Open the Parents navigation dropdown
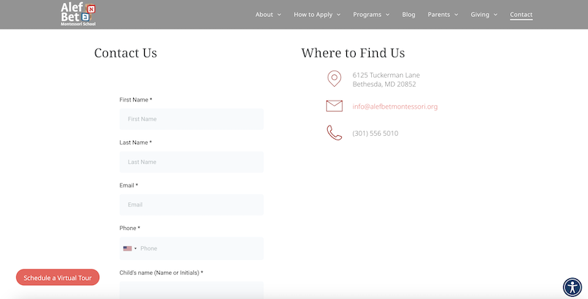 pos(442,15)
